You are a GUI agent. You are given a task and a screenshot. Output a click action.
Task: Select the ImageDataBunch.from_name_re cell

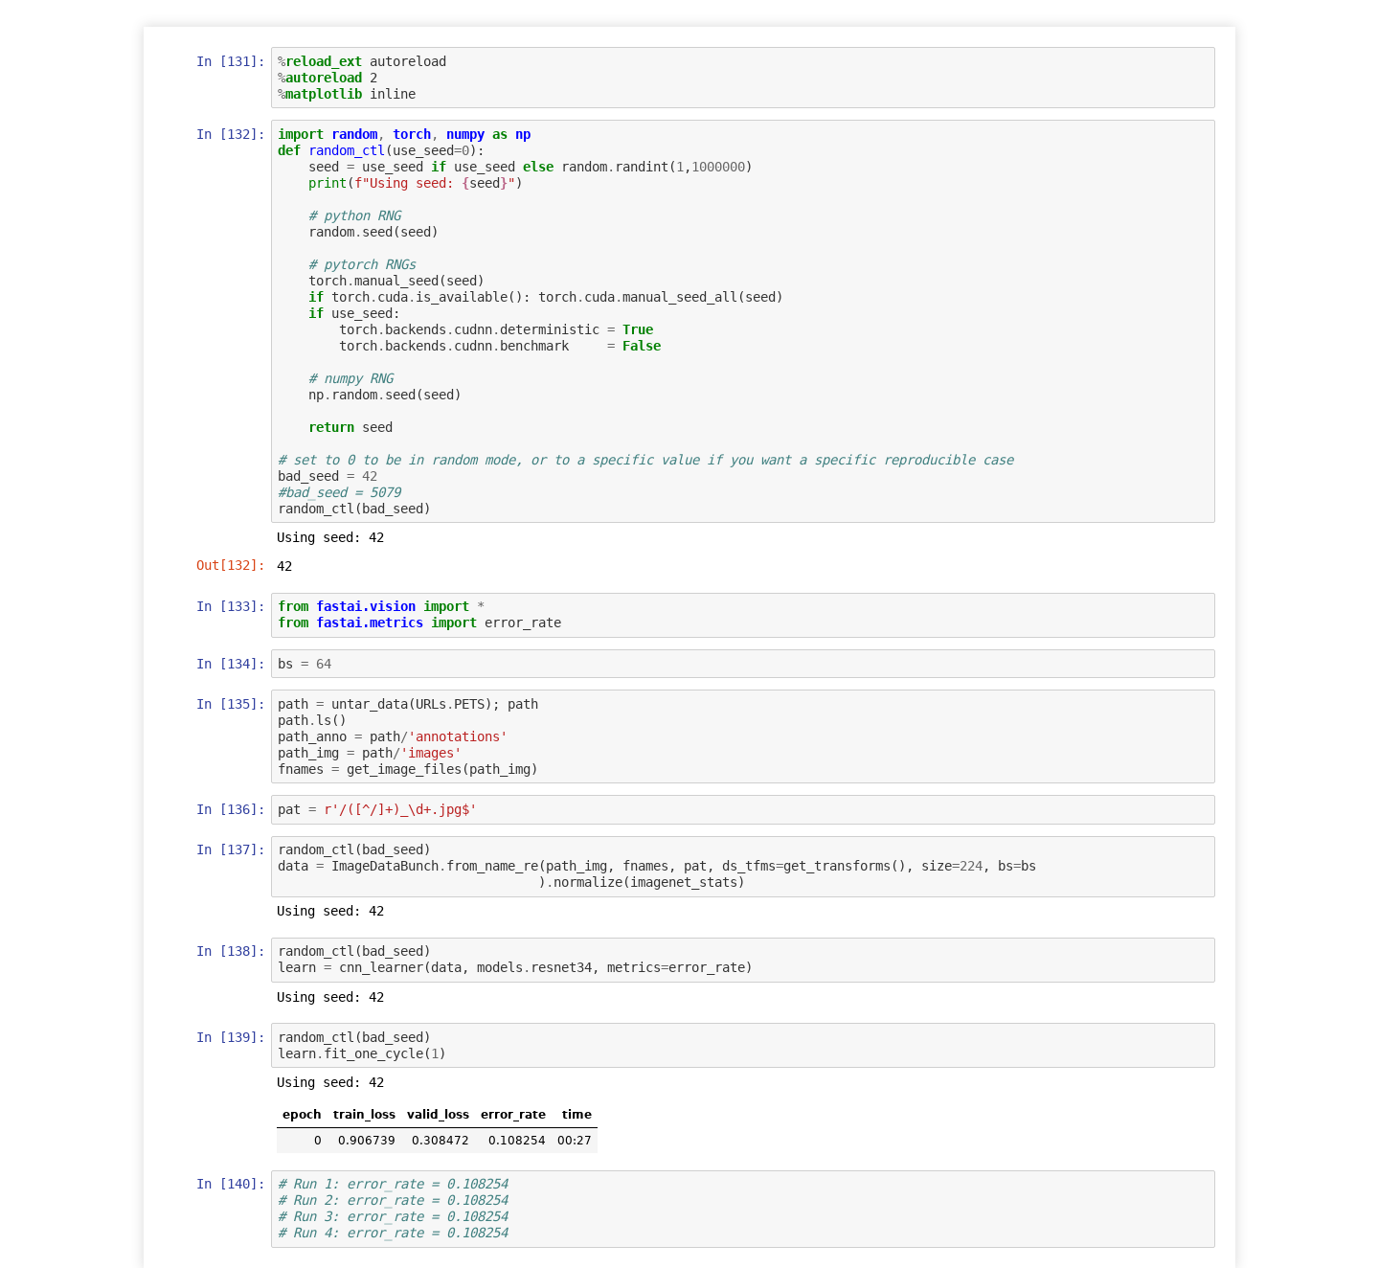[742, 867]
